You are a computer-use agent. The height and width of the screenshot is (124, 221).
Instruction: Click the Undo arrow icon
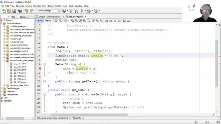point(26,11)
